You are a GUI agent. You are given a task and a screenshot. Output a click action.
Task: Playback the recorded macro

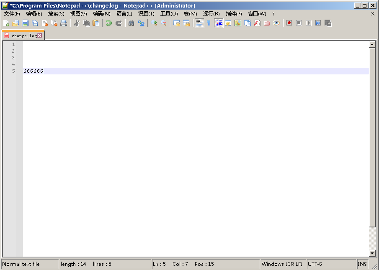[308, 23]
